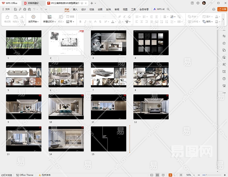This screenshot has width=228, height=177.
Task: Expand the ribbon overflow arrow at right
Action: [x=223, y=19]
